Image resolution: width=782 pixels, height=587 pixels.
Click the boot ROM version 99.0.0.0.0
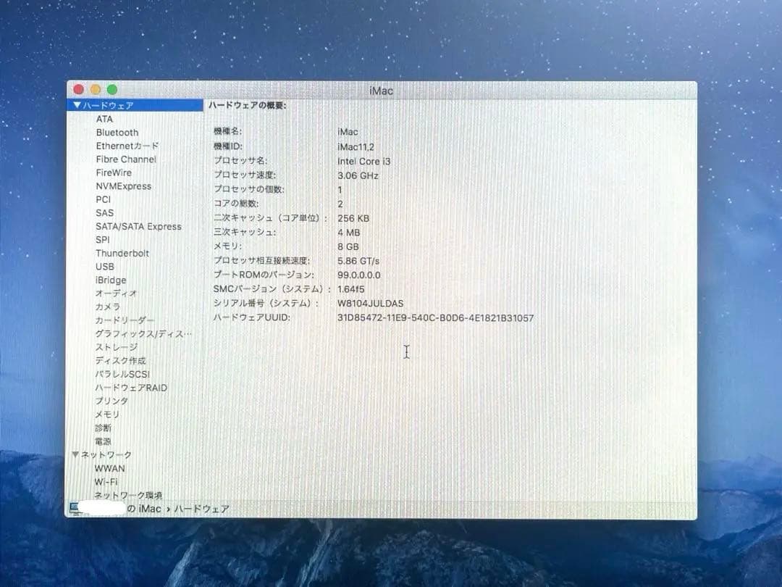[x=358, y=275]
